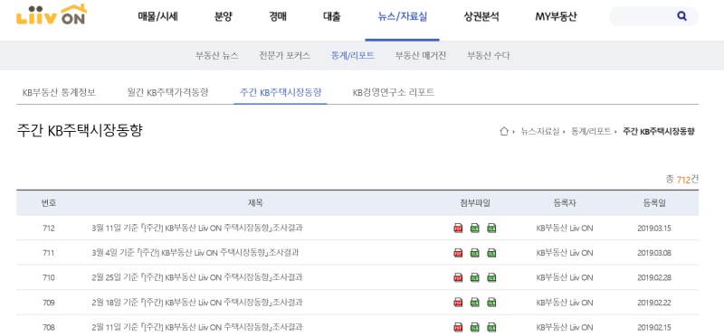Click the date 2019.02.22

654,303
